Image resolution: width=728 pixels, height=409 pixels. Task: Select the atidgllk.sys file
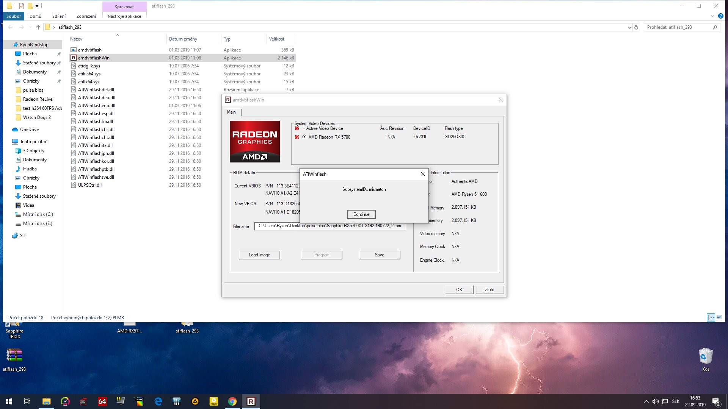pos(89,66)
